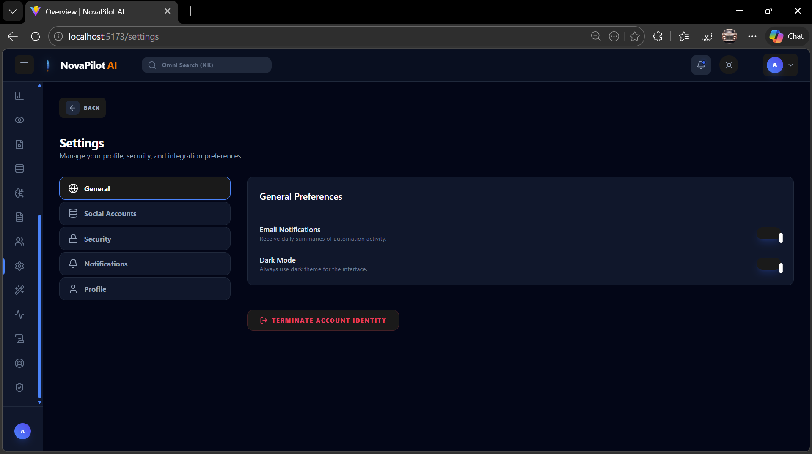Open browser favorites list icon
Screen dimensions: 812x454
click(684, 36)
